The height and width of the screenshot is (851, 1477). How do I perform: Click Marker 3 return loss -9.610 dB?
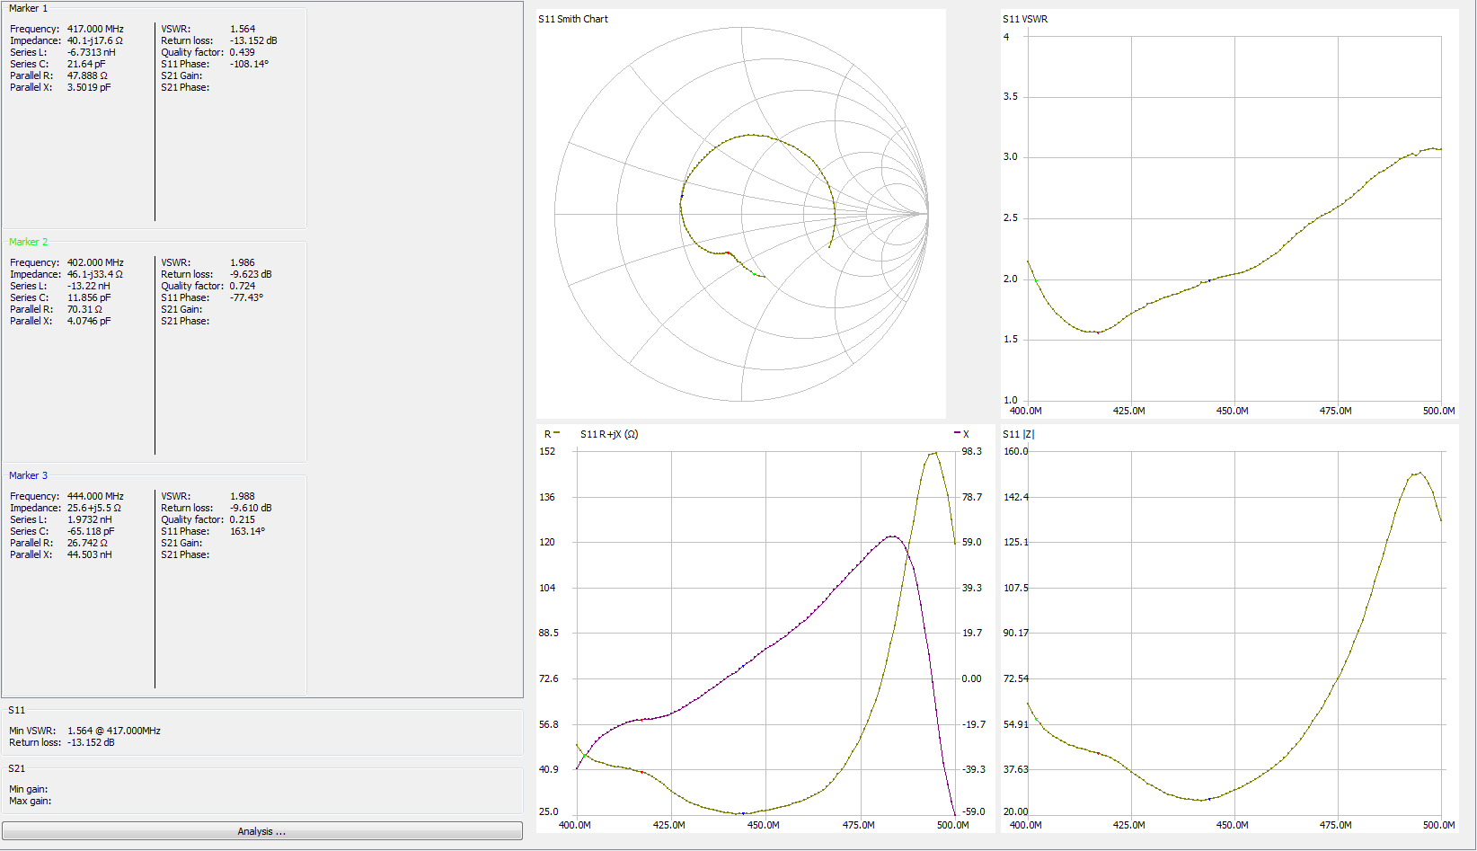tap(251, 508)
